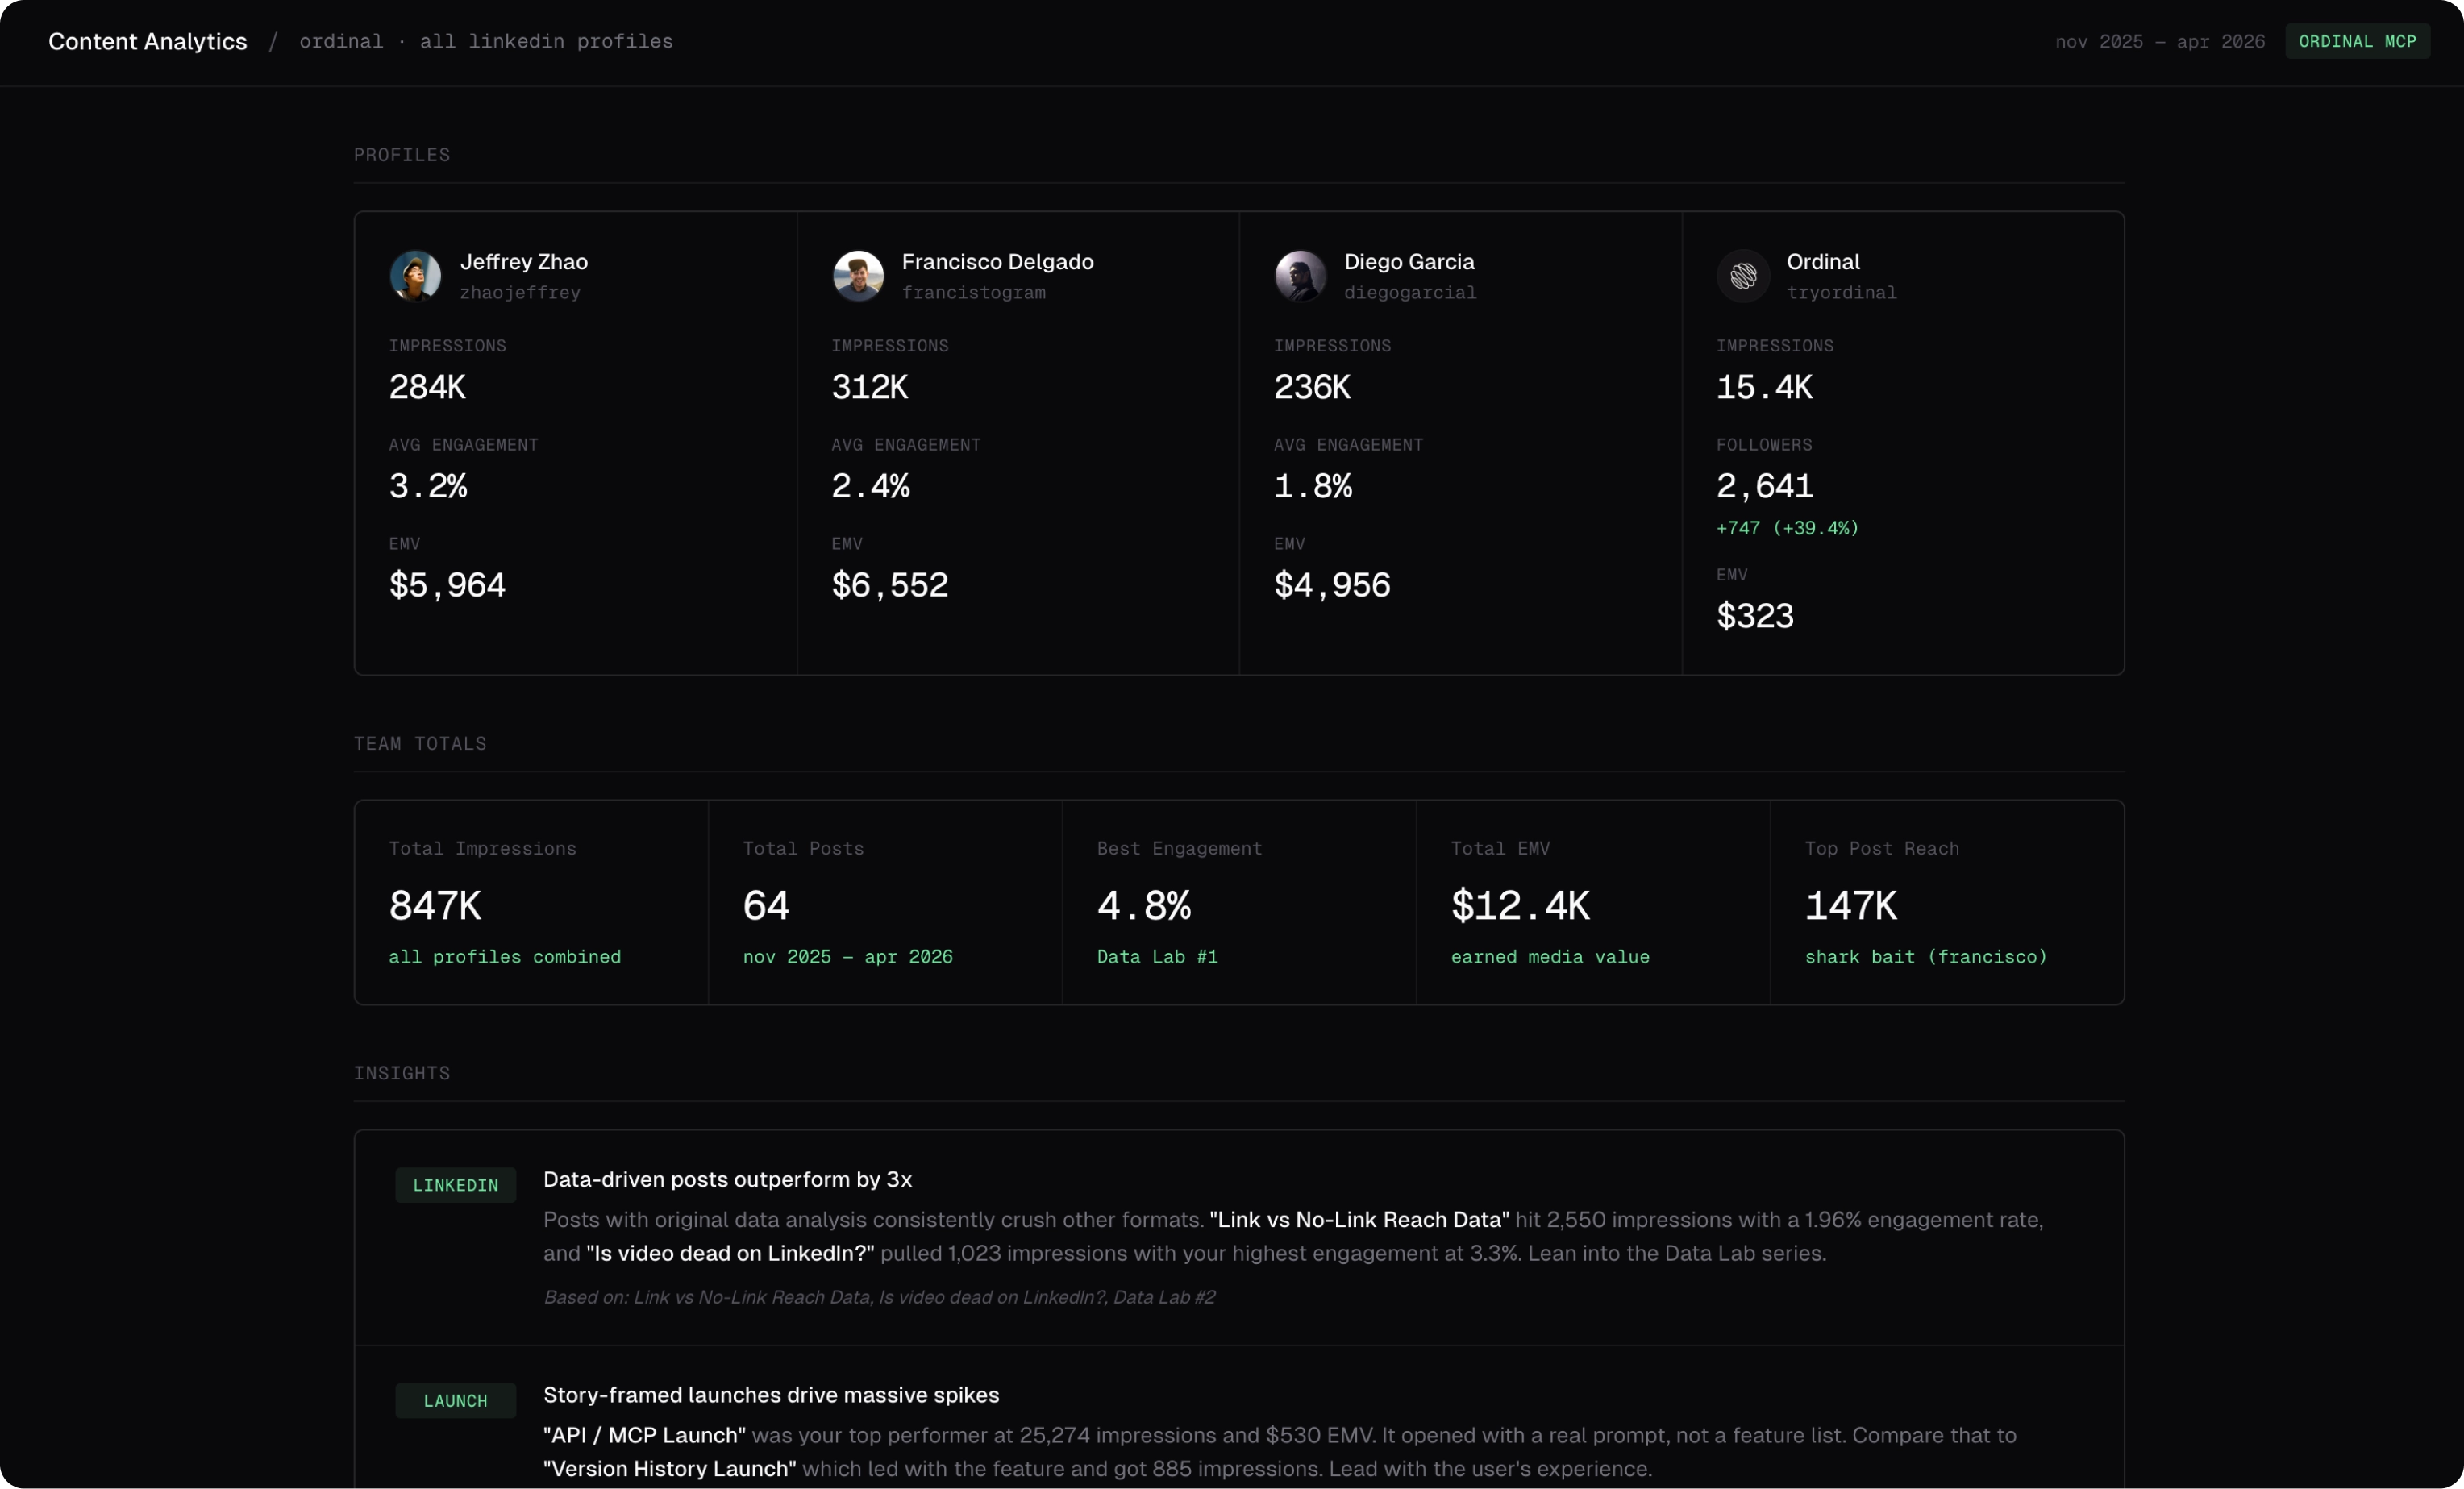The width and height of the screenshot is (2464, 1489).
Task: Click the LINKEDIN insight tag
Action: 455,1185
